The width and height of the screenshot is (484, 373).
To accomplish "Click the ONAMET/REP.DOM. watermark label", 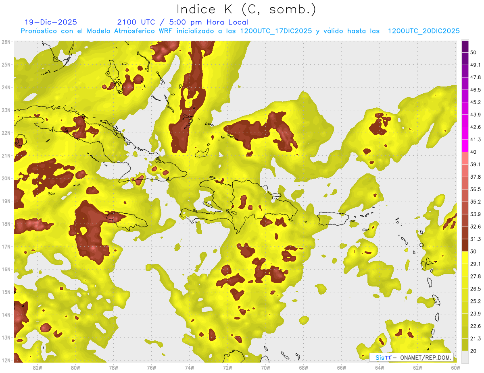I will click(x=424, y=357).
